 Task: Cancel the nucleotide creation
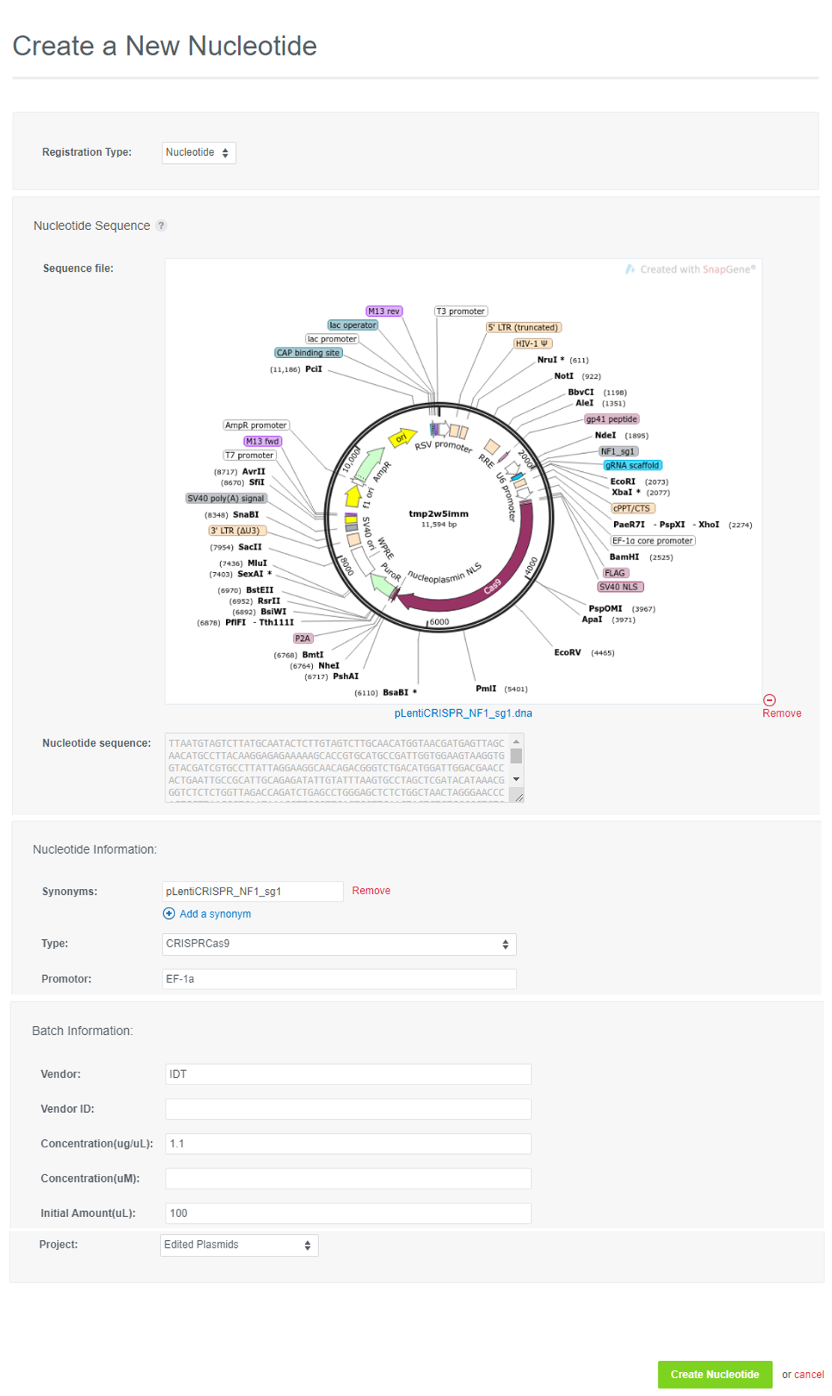tap(809, 1374)
